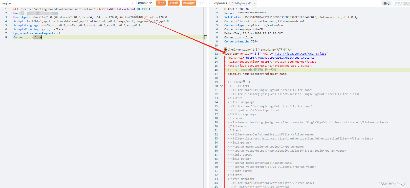Viewport: 410px width, 188px height.
Task: Open the cloudify.asia:8443/cas/login link
Action: [290, 151]
